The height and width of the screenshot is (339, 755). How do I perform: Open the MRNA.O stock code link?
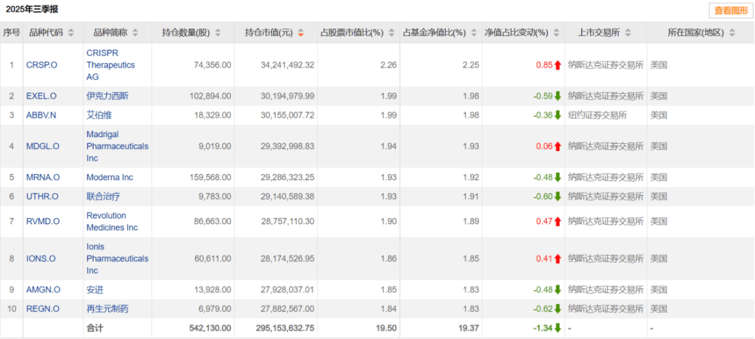coord(43,178)
